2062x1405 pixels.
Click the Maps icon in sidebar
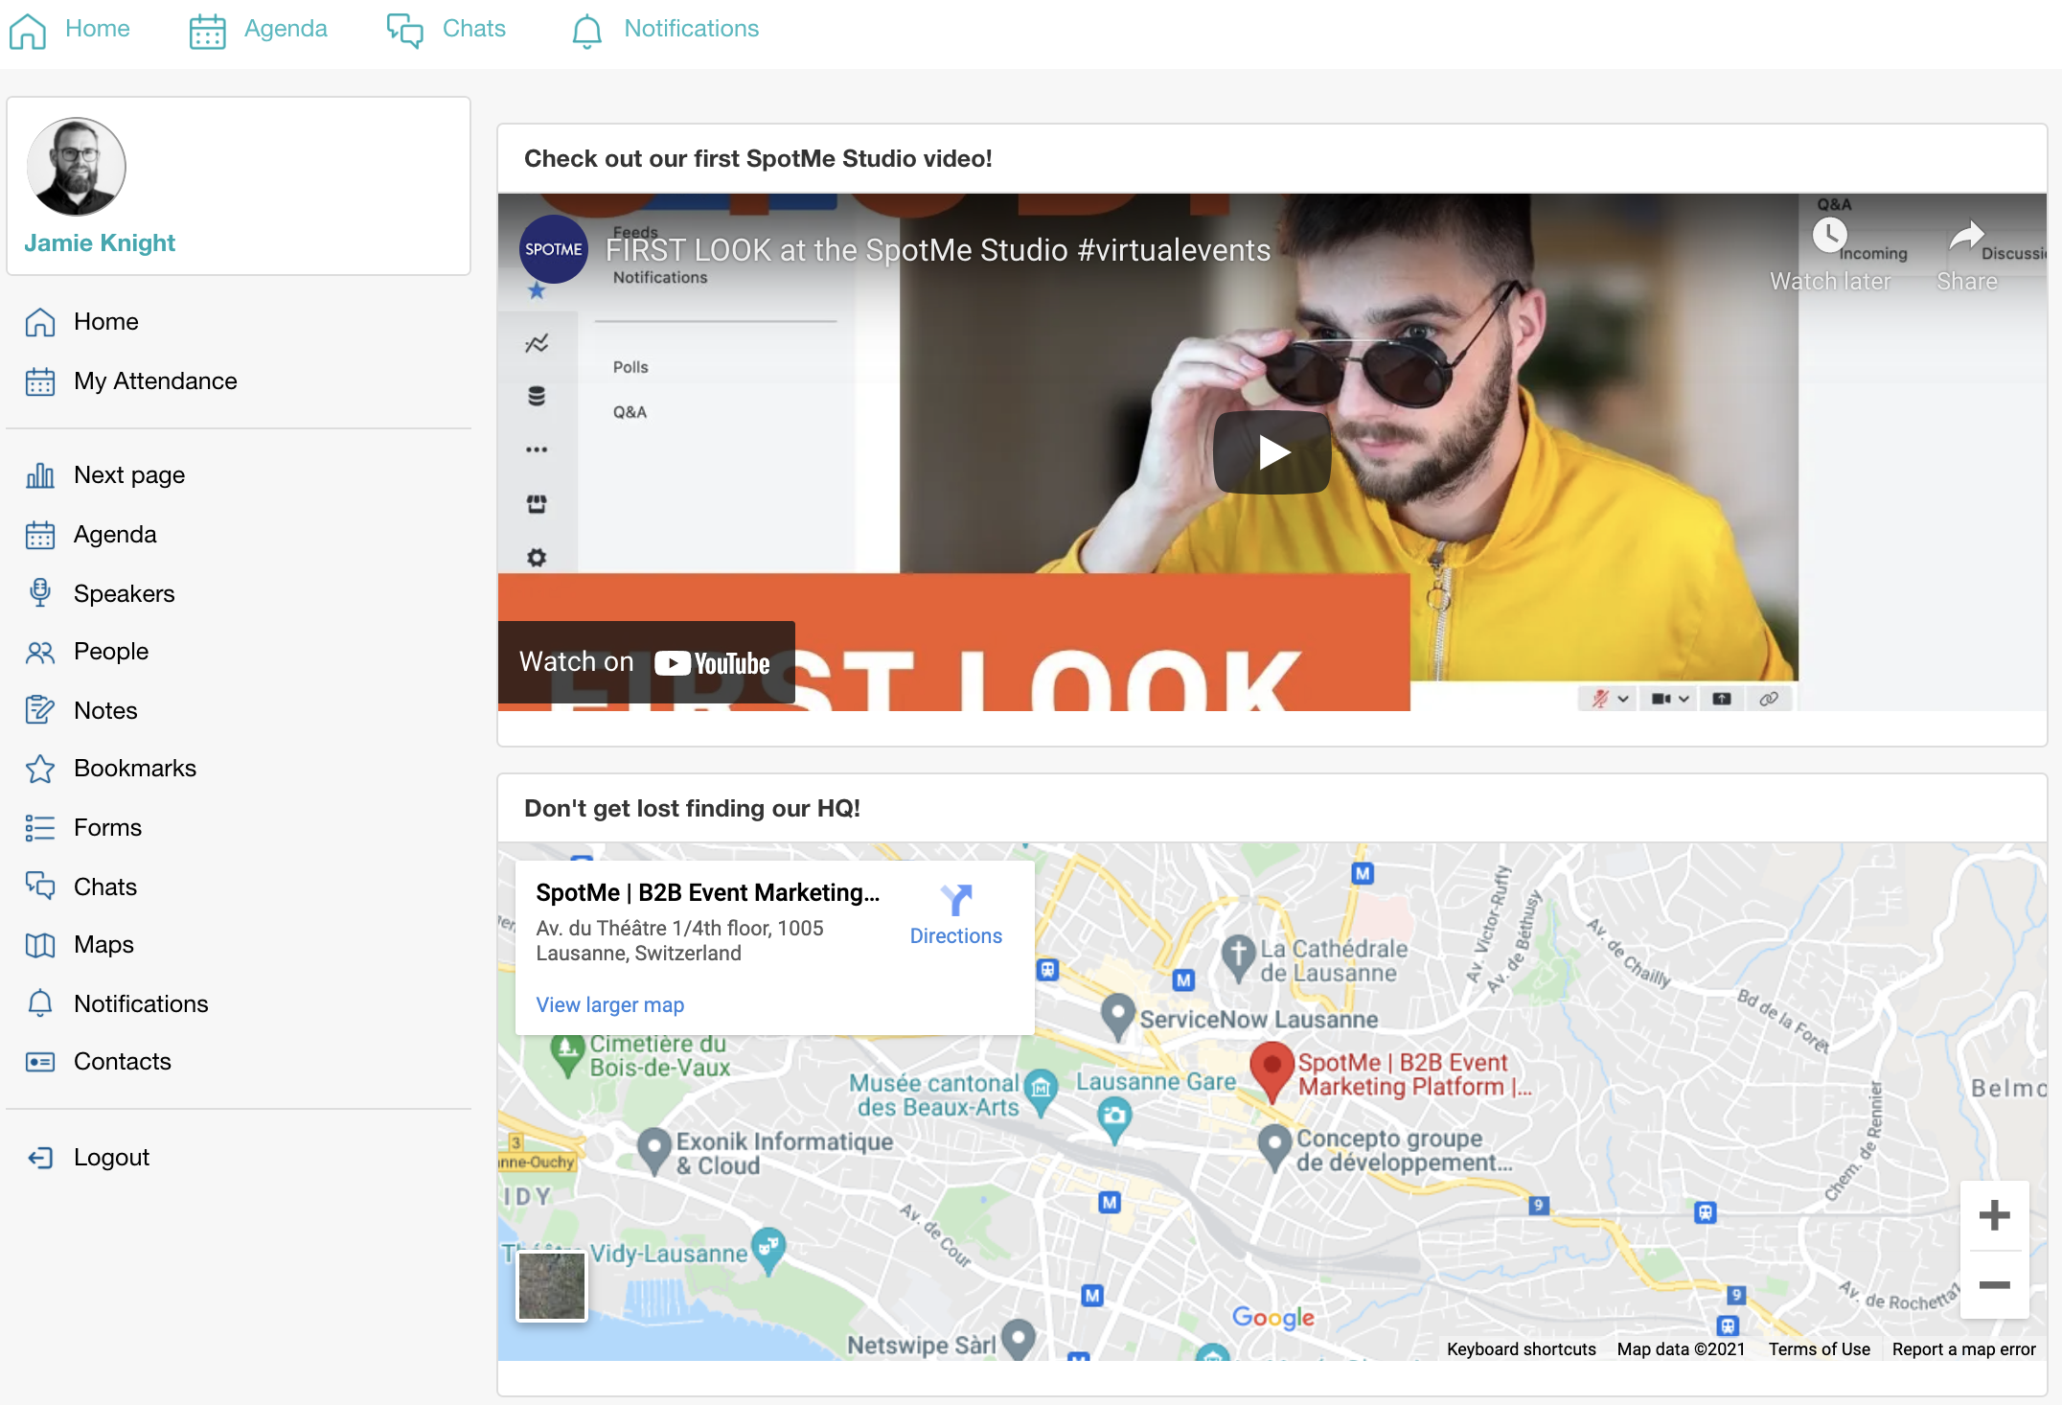click(40, 945)
